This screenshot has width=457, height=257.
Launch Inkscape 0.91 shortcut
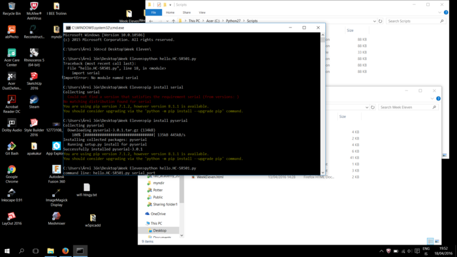coord(12,195)
